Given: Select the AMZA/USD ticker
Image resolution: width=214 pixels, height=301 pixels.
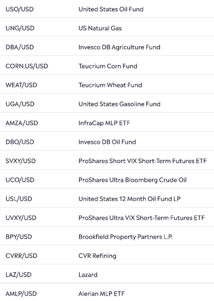Looking at the screenshot, I should [22, 123].
